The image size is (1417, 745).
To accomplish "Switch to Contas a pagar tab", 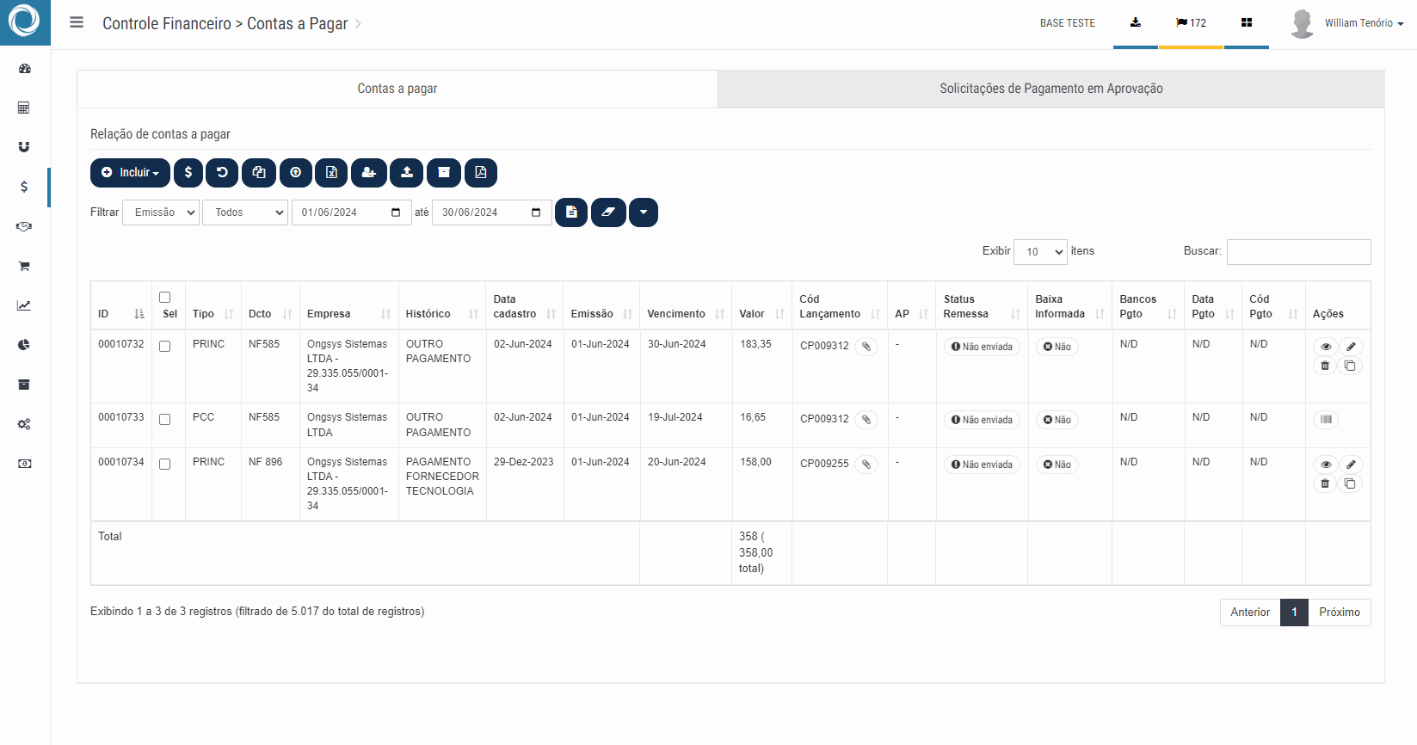I will click(397, 89).
